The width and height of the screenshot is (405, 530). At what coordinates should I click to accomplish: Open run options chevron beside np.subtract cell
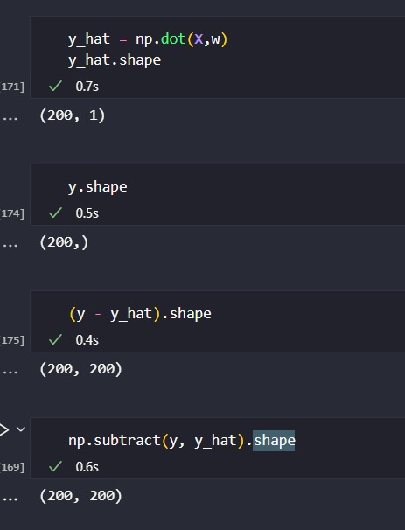[21, 429]
